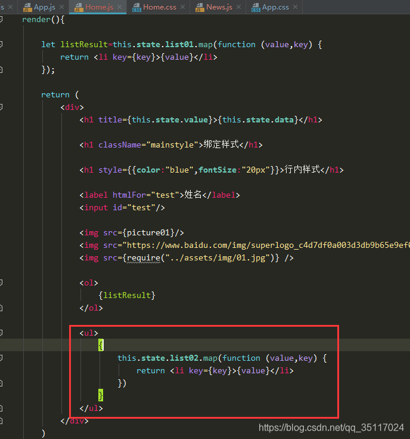Place cursor on highlighted opening brace inside <ul>
Image resolution: width=410 pixels, height=439 pixels.
(101, 345)
